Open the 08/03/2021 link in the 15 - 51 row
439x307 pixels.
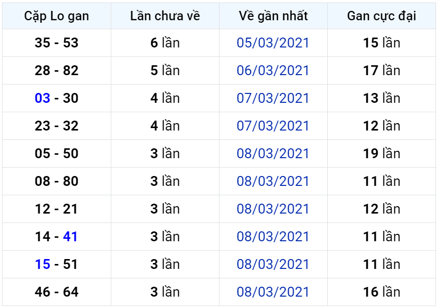(273, 264)
